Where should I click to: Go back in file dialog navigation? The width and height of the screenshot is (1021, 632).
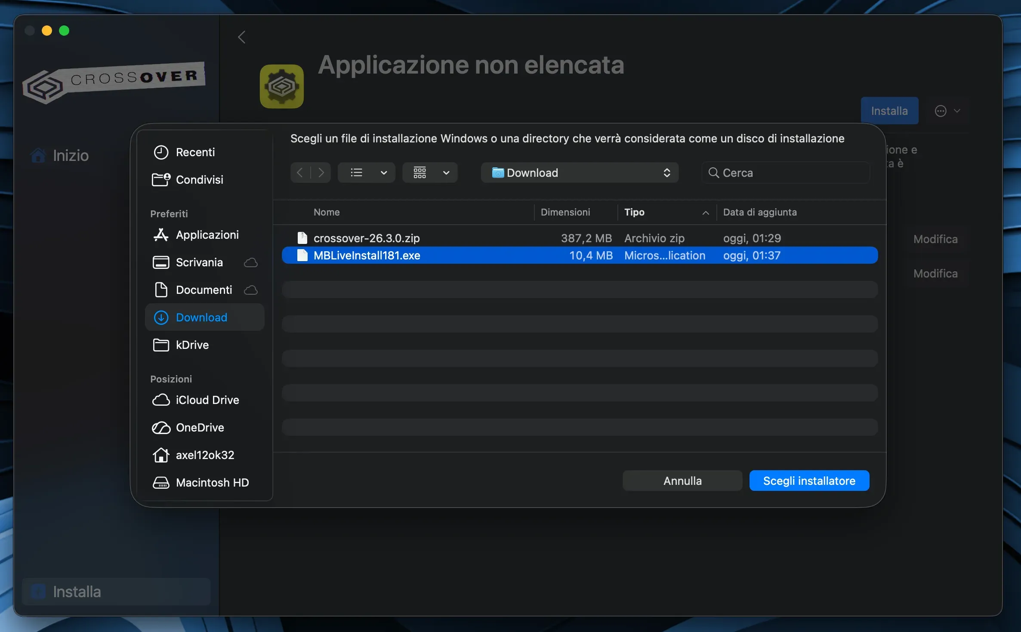[300, 173]
